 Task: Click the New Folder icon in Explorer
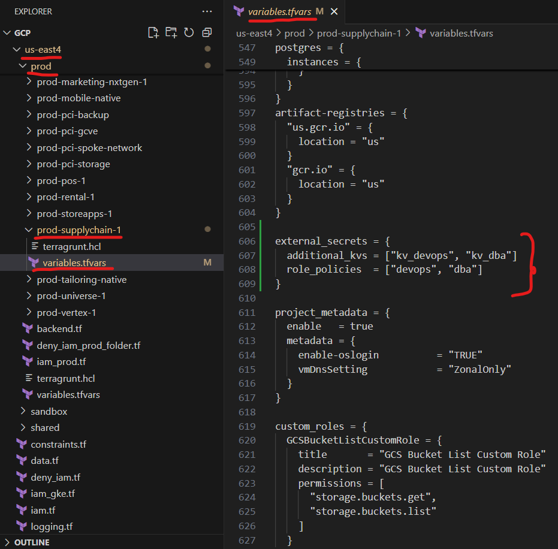(171, 32)
